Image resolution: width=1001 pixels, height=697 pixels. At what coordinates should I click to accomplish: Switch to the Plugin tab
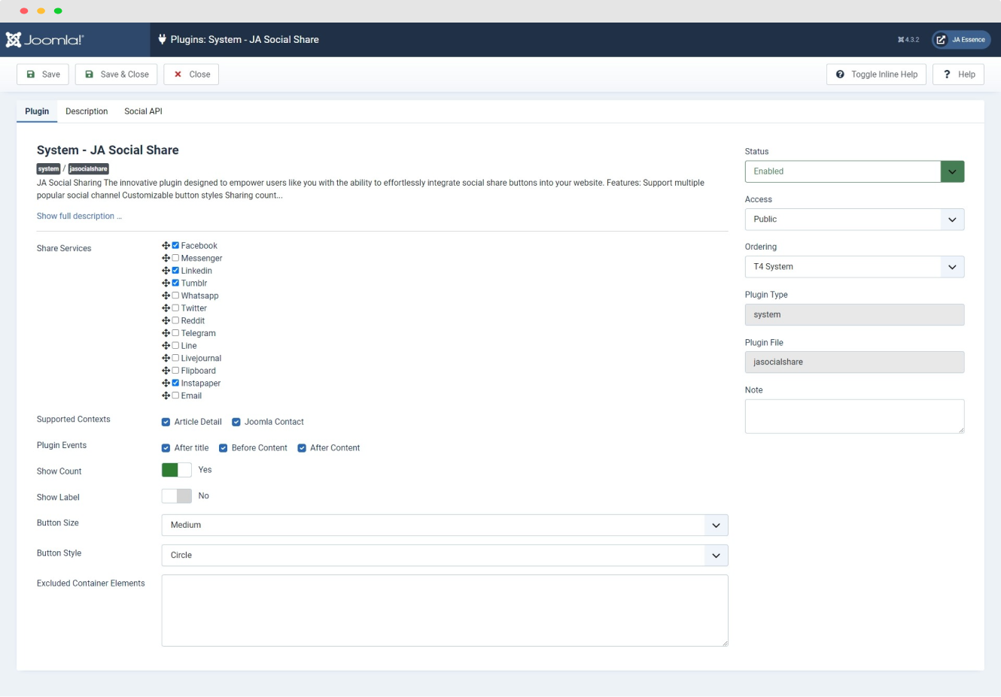(x=37, y=111)
